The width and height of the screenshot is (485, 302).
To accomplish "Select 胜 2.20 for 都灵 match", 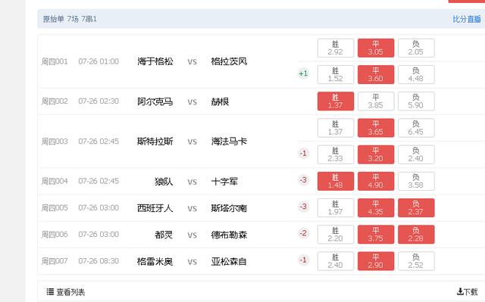I will 336,235.
